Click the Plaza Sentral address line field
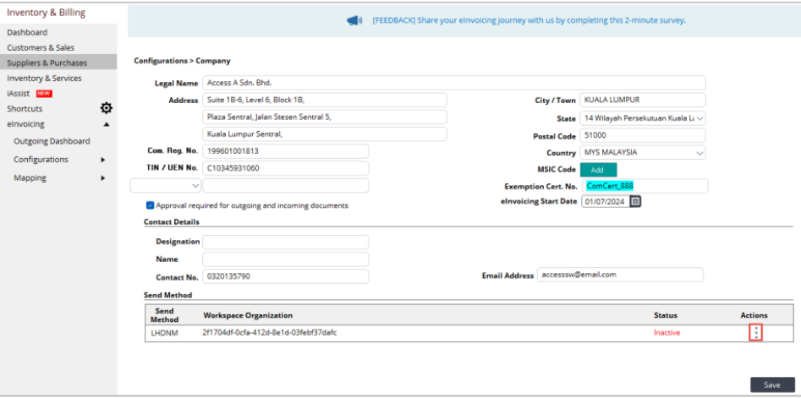The height and width of the screenshot is (398, 801). click(x=325, y=117)
